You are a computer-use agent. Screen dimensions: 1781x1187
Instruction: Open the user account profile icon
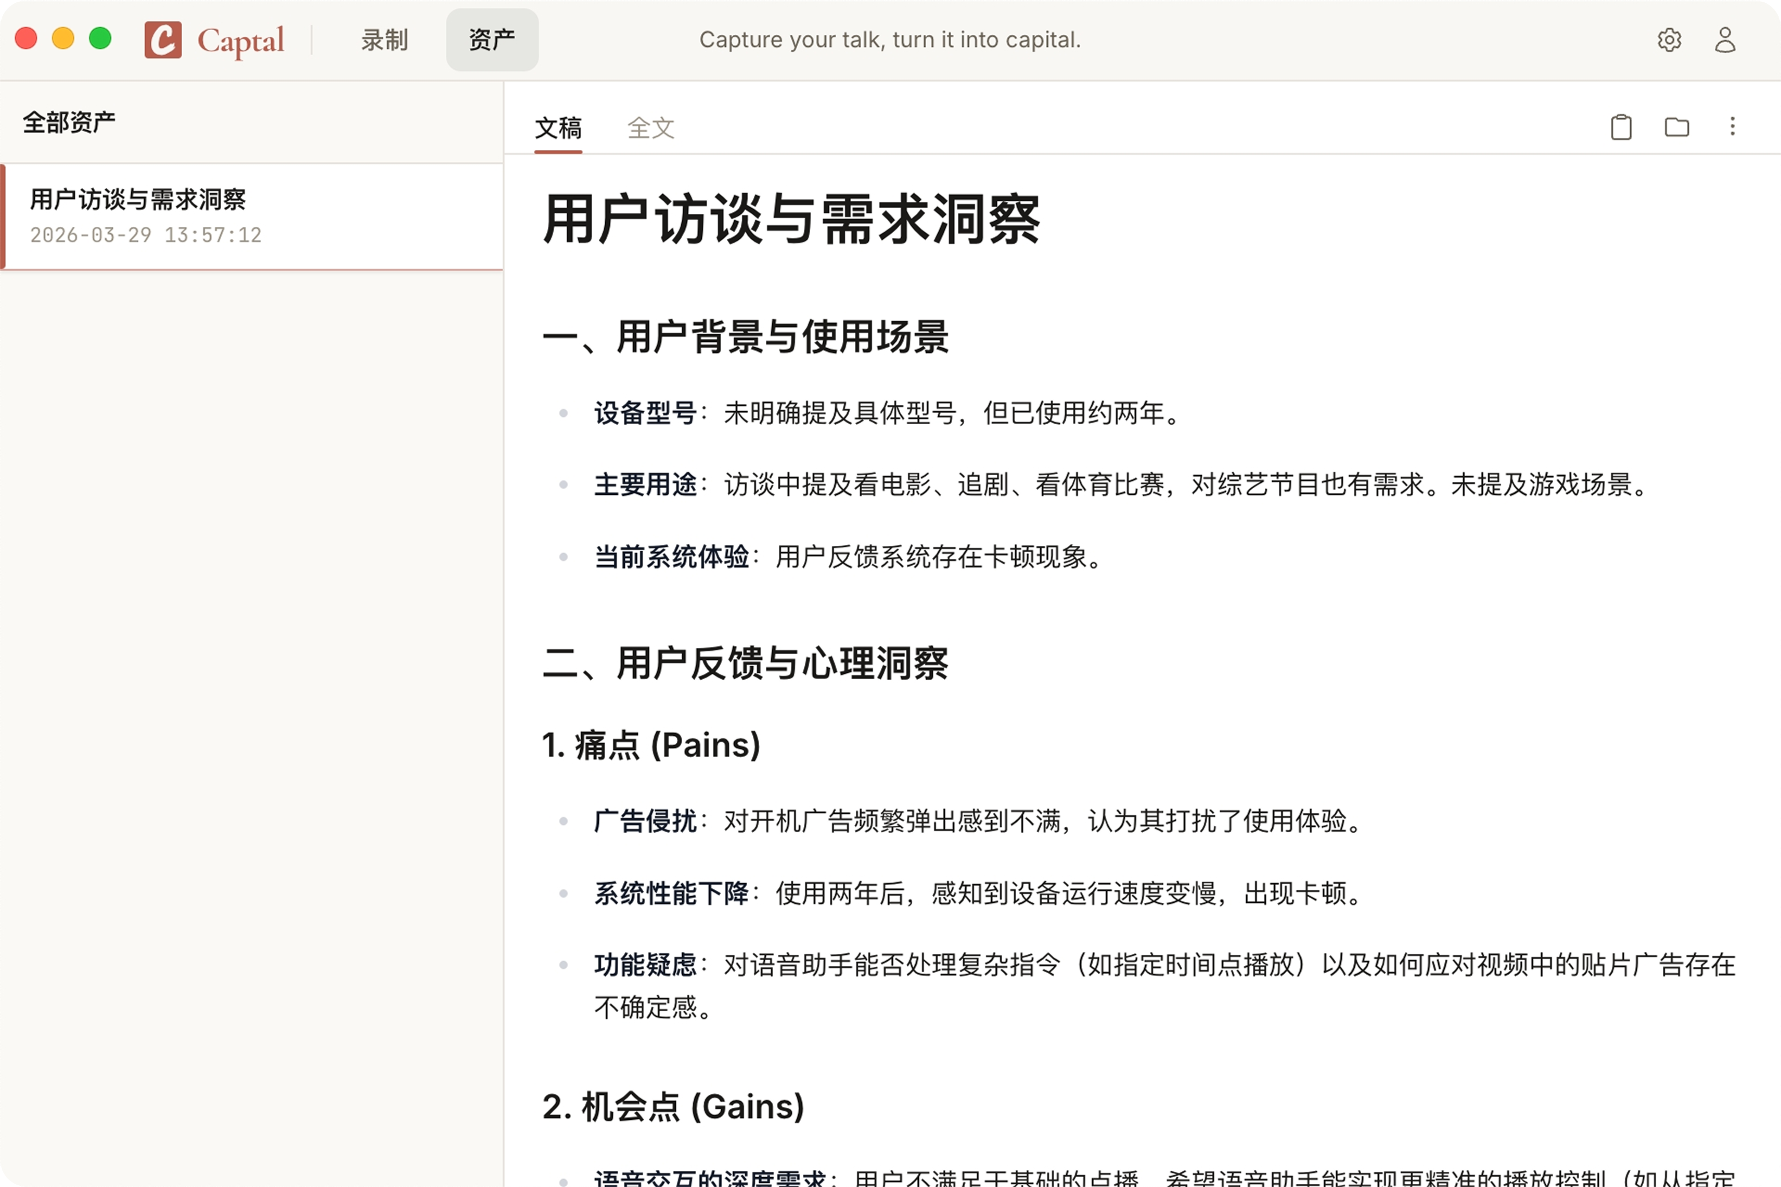click(1724, 39)
